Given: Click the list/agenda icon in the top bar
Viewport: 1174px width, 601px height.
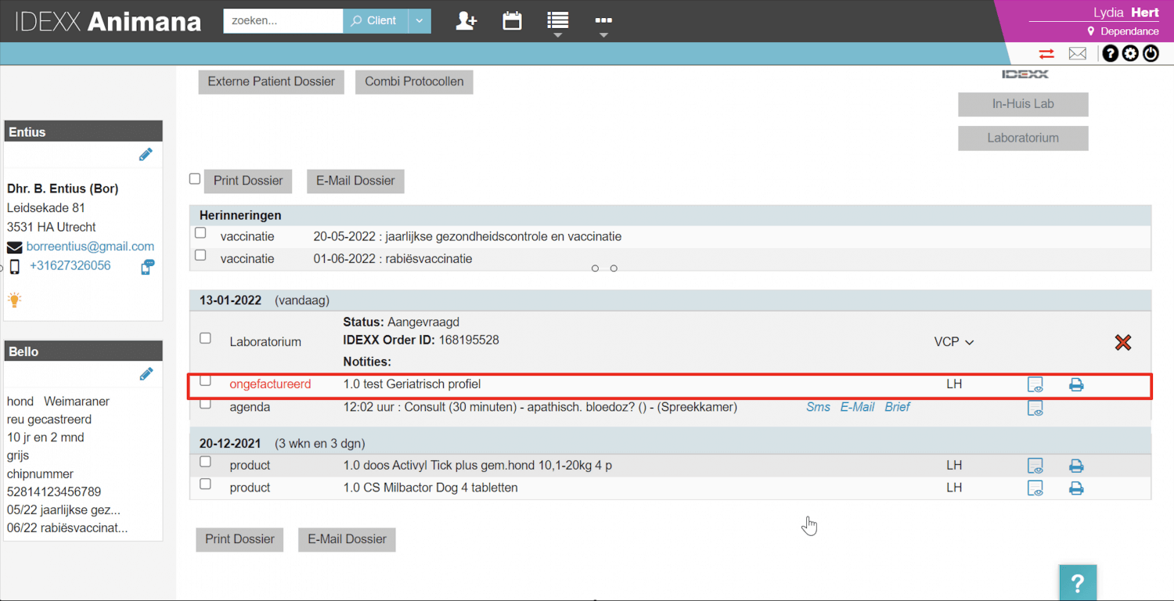Looking at the screenshot, I should pyautogui.click(x=557, y=21).
